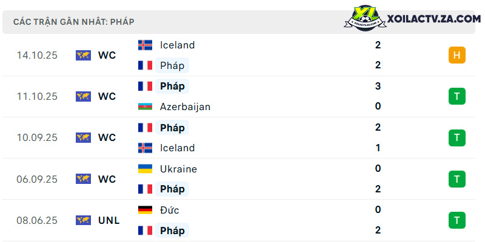Click world map competition icon for UNL
Viewport: 485px width, 242px height.
tap(83, 220)
